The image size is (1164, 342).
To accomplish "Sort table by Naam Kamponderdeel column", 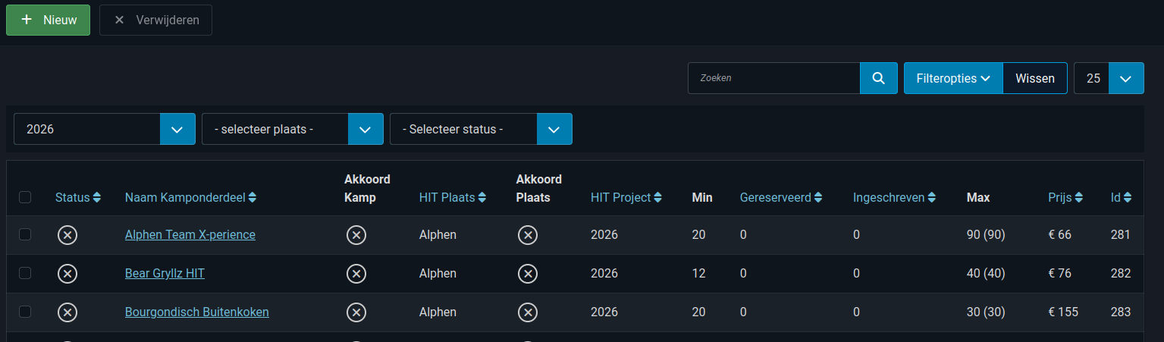I will pyautogui.click(x=190, y=197).
